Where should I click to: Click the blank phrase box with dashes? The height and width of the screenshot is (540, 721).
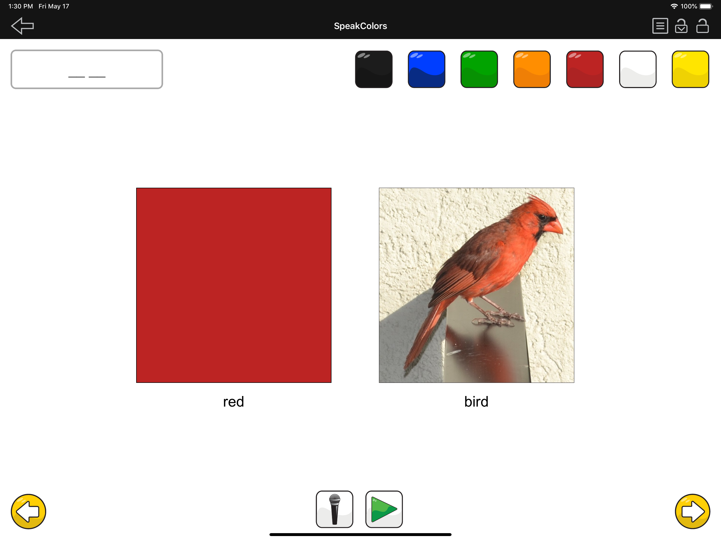(87, 69)
